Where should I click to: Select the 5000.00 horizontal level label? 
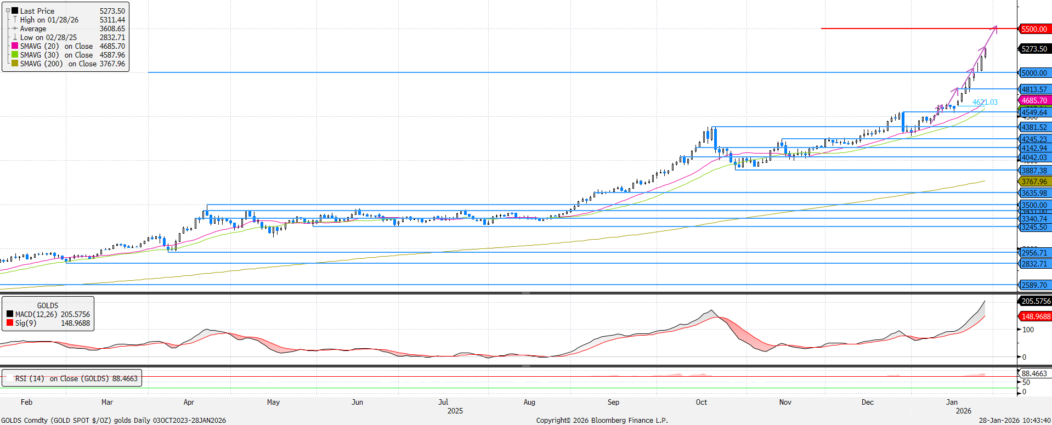point(1034,73)
